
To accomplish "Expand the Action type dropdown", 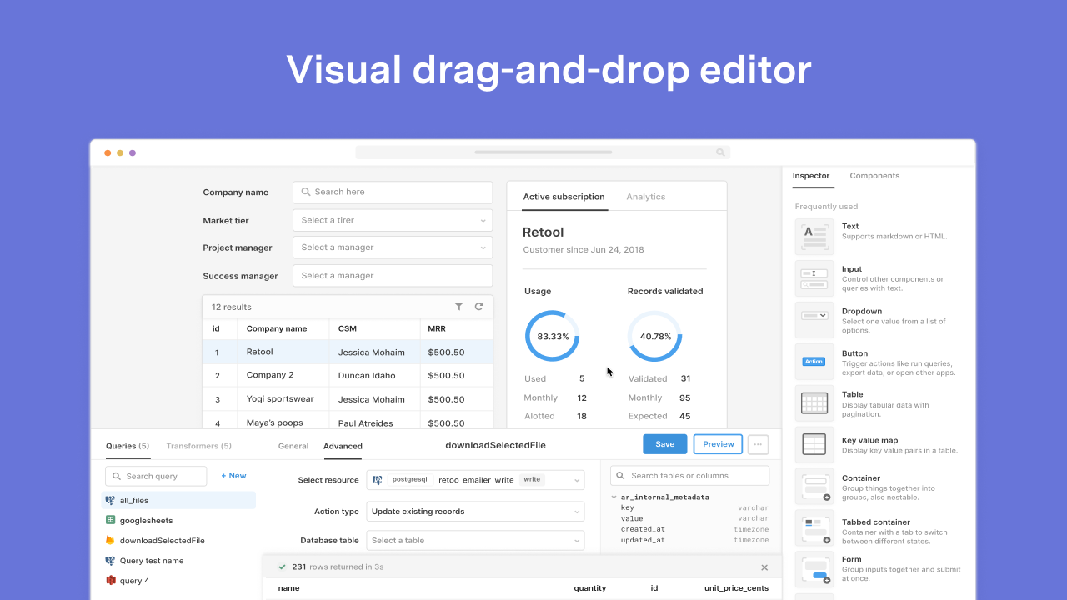I will pyautogui.click(x=474, y=512).
